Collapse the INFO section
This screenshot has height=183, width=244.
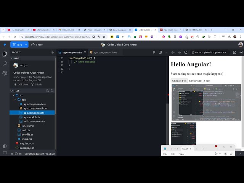click(12, 58)
